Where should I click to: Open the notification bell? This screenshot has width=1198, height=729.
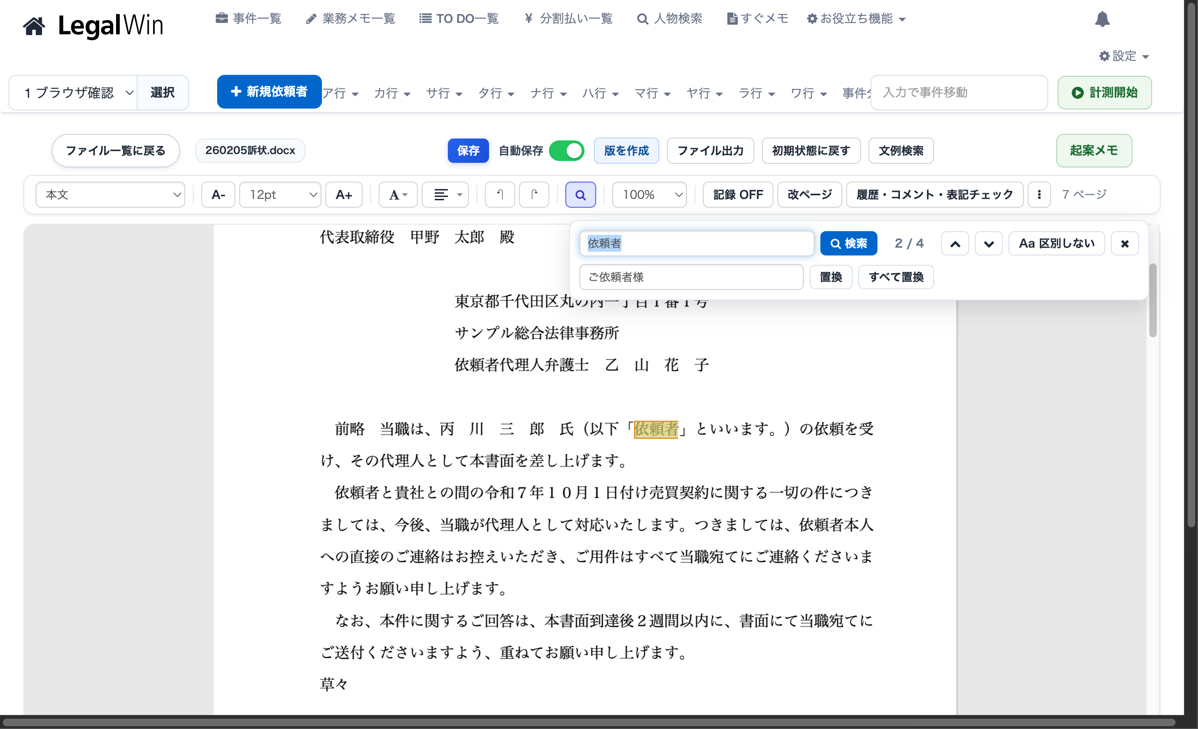[1102, 19]
